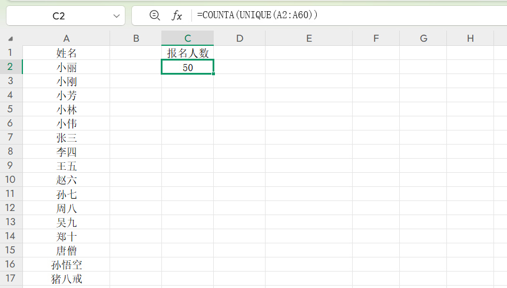507x288 pixels.
Task: Select the cell containing 张三
Action: click(x=67, y=138)
